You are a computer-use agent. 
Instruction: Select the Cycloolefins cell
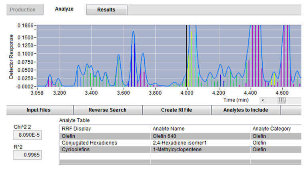coord(105,150)
